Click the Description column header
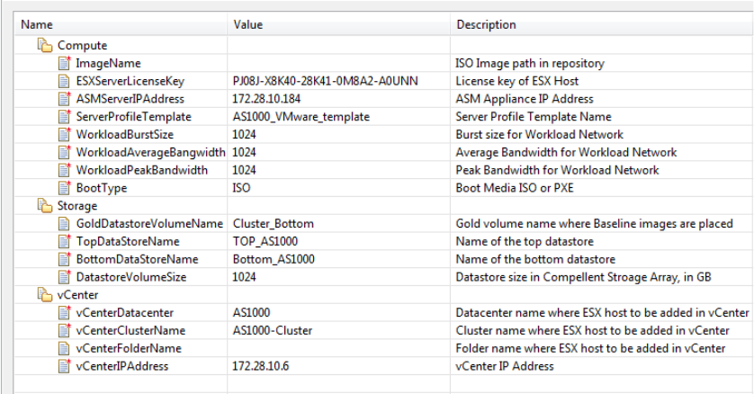Screen dimensions: 754x394 click(x=488, y=23)
